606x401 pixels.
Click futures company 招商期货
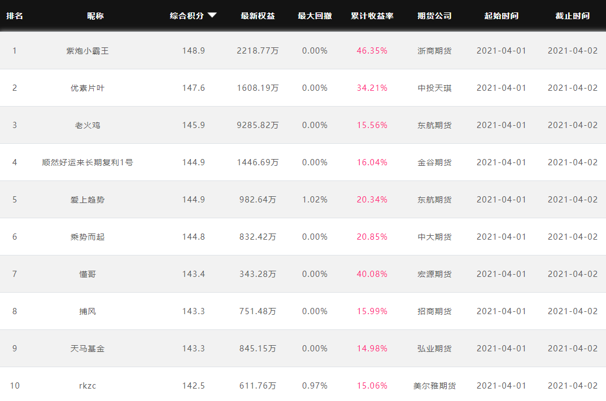(x=435, y=311)
